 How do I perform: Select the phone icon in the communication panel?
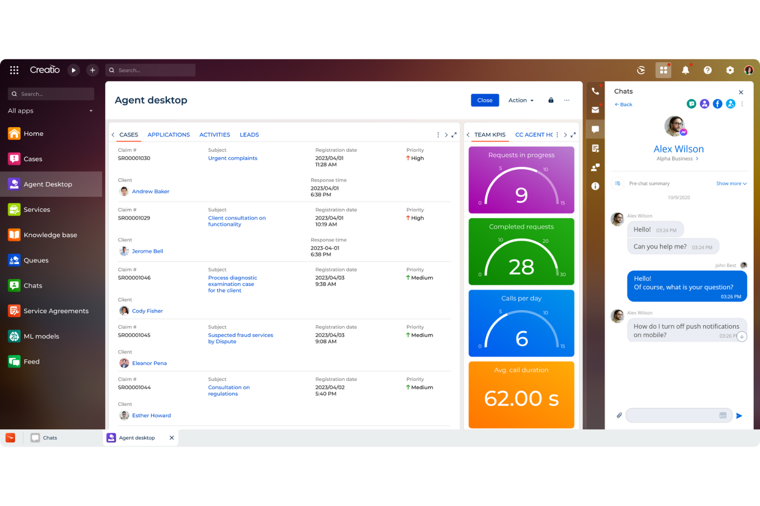click(x=595, y=90)
